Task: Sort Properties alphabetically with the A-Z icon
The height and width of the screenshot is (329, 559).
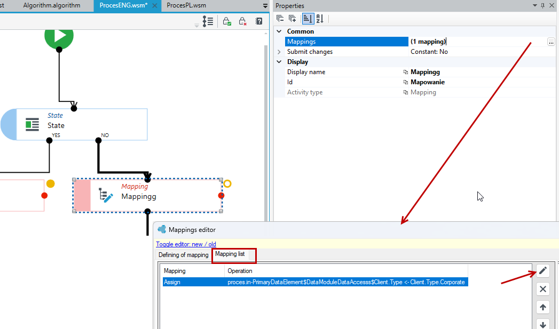Action: pos(320,19)
